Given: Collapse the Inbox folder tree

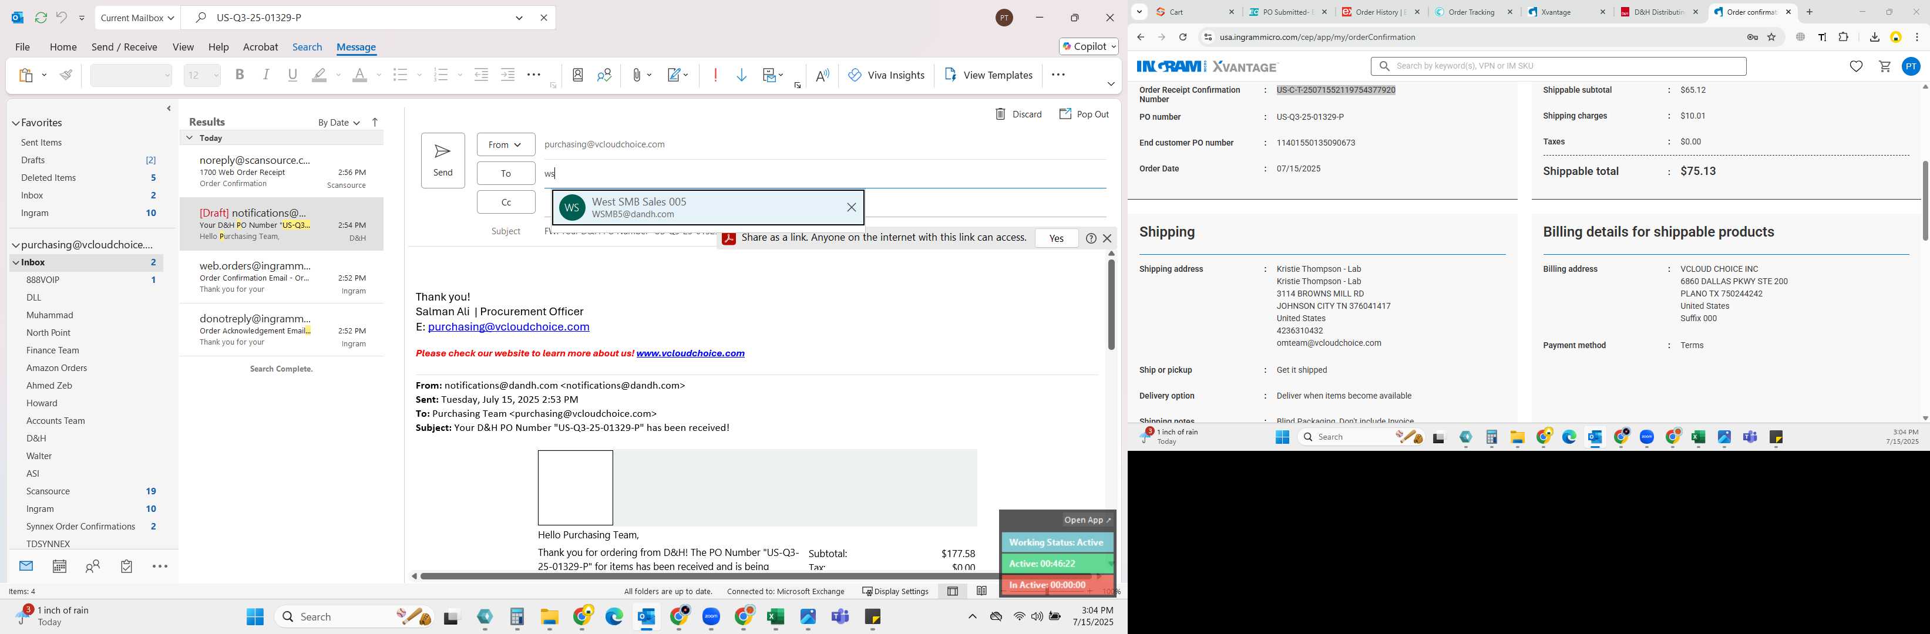Looking at the screenshot, I should [16, 263].
